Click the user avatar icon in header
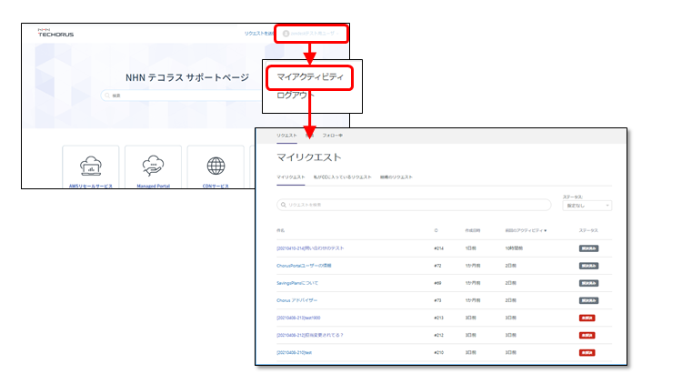This screenshot has width=682, height=384. 286,34
